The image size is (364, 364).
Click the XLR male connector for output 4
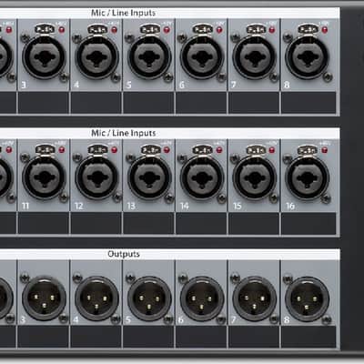coord(96,298)
